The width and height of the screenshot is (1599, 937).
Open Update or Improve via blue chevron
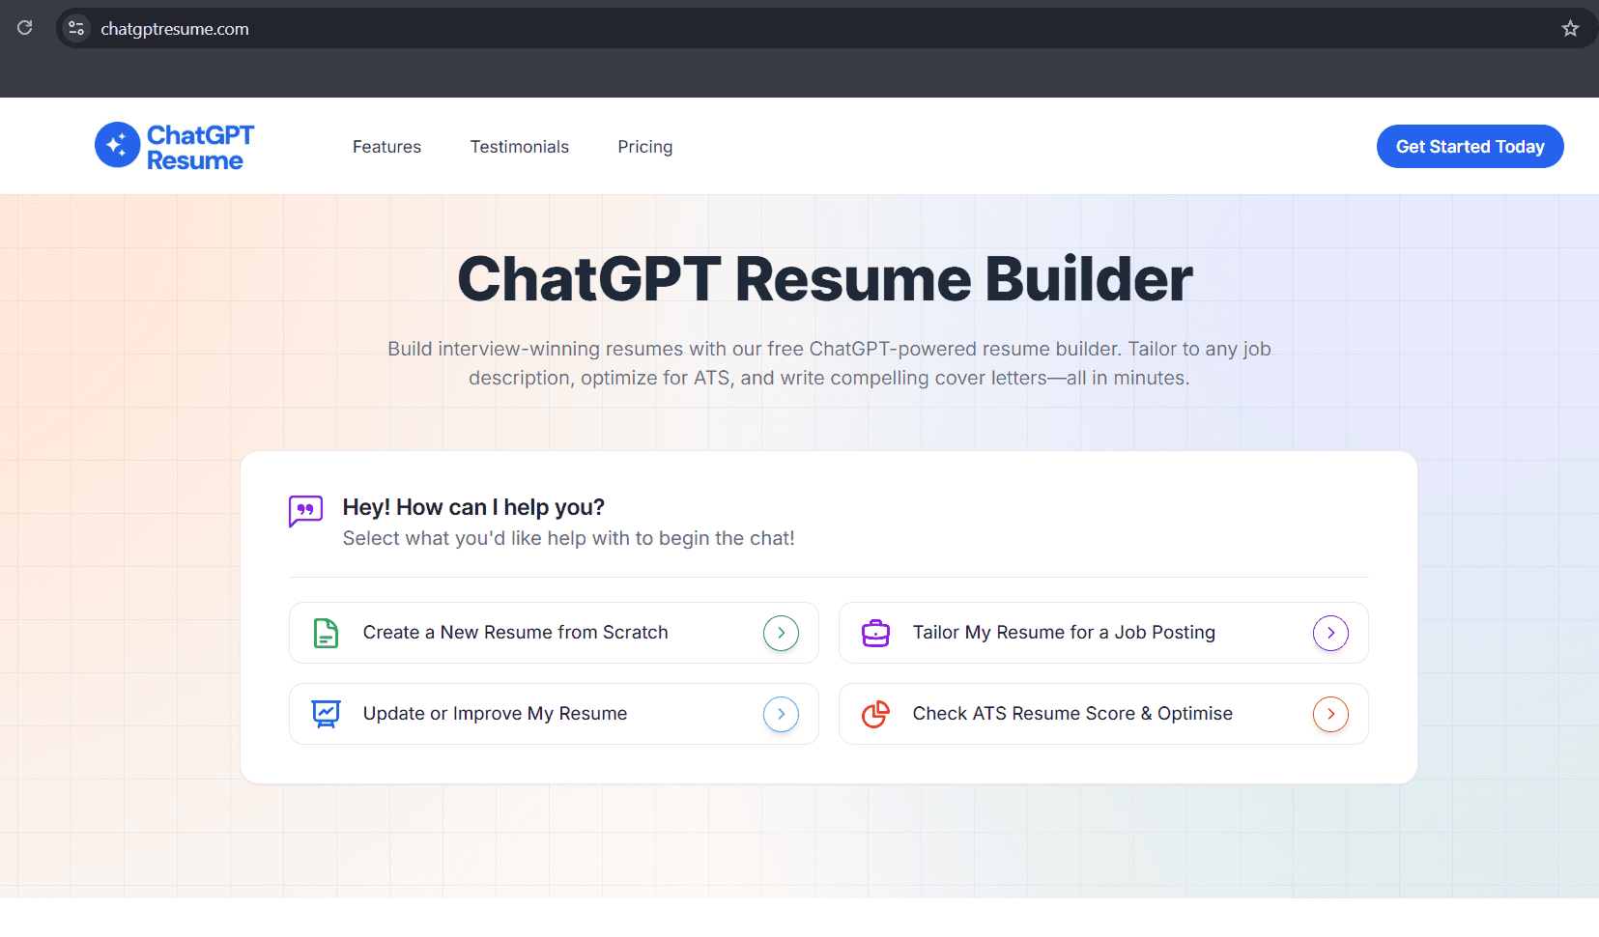tap(781, 714)
